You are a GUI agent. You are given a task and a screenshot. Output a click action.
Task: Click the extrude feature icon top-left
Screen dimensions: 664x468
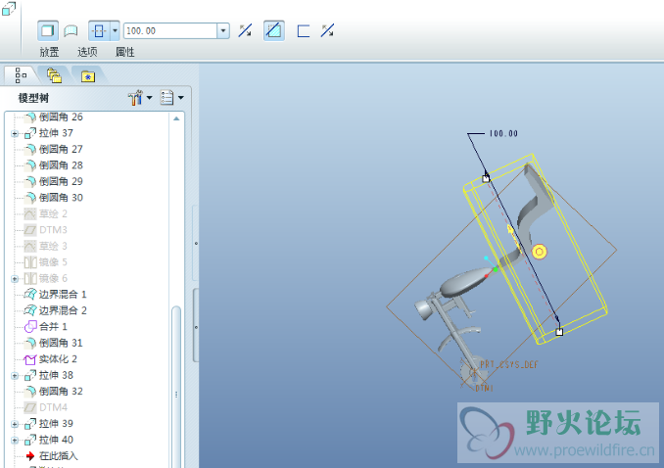pyautogui.click(x=9, y=9)
